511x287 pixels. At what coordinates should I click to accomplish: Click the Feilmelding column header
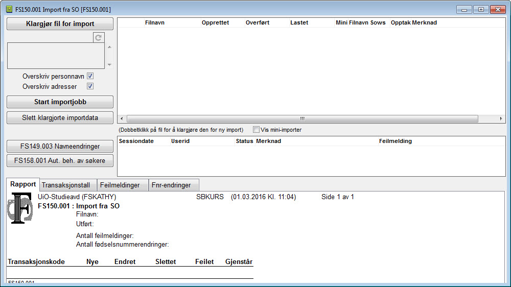click(396, 141)
